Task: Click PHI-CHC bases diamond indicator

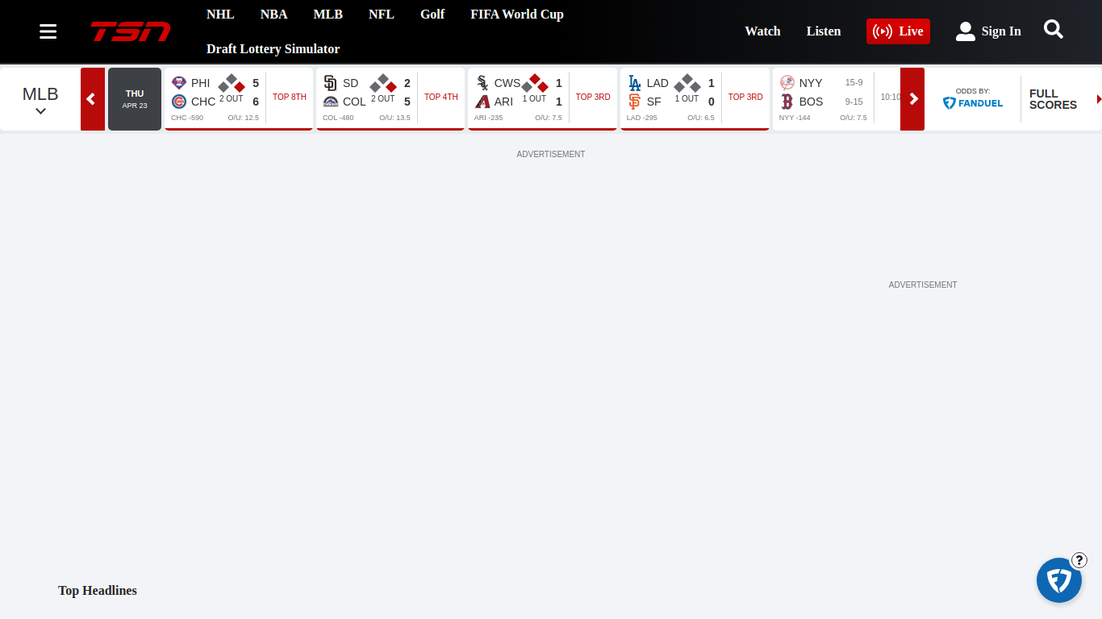Action: point(232,82)
